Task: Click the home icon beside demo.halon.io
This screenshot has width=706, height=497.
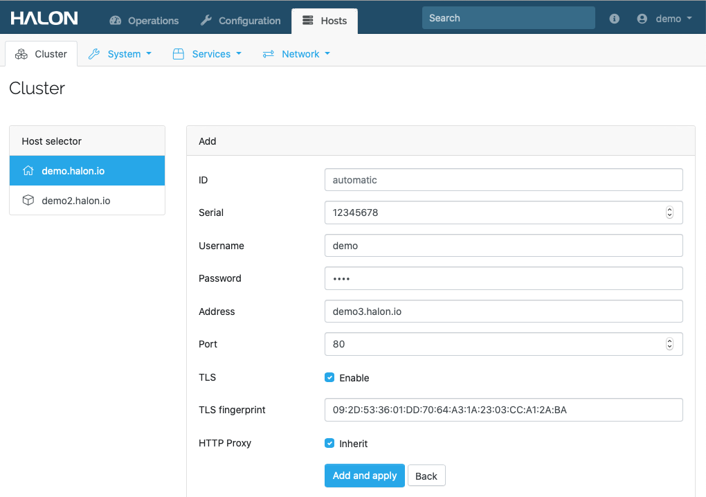Action: (x=28, y=170)
